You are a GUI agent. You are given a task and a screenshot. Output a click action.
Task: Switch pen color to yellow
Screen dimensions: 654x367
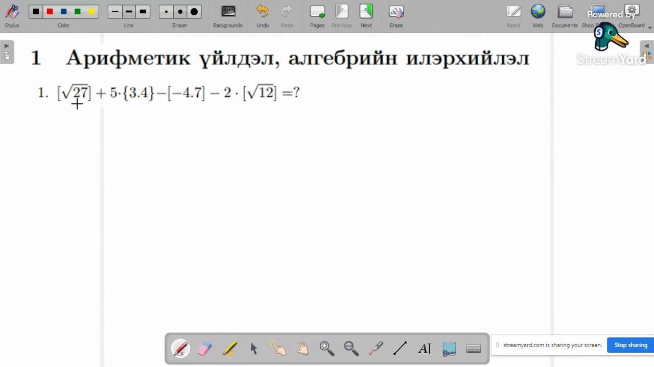pos(91,12)
